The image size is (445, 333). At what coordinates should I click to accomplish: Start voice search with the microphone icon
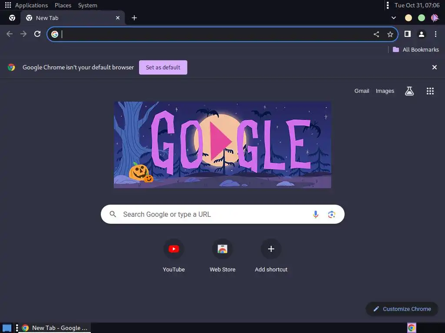pyautogui.click(x=315, y=214)
